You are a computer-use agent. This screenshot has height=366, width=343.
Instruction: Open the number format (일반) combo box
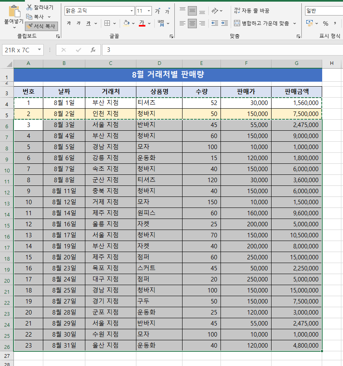tap(324, 11)
